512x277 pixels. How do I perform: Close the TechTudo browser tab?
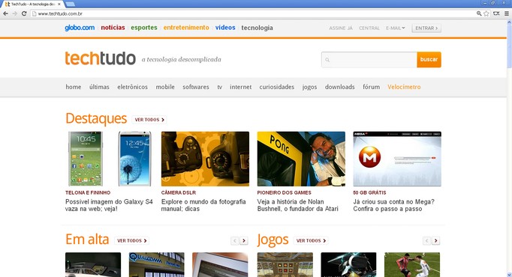pyautogui.click(x=59, y=4)
